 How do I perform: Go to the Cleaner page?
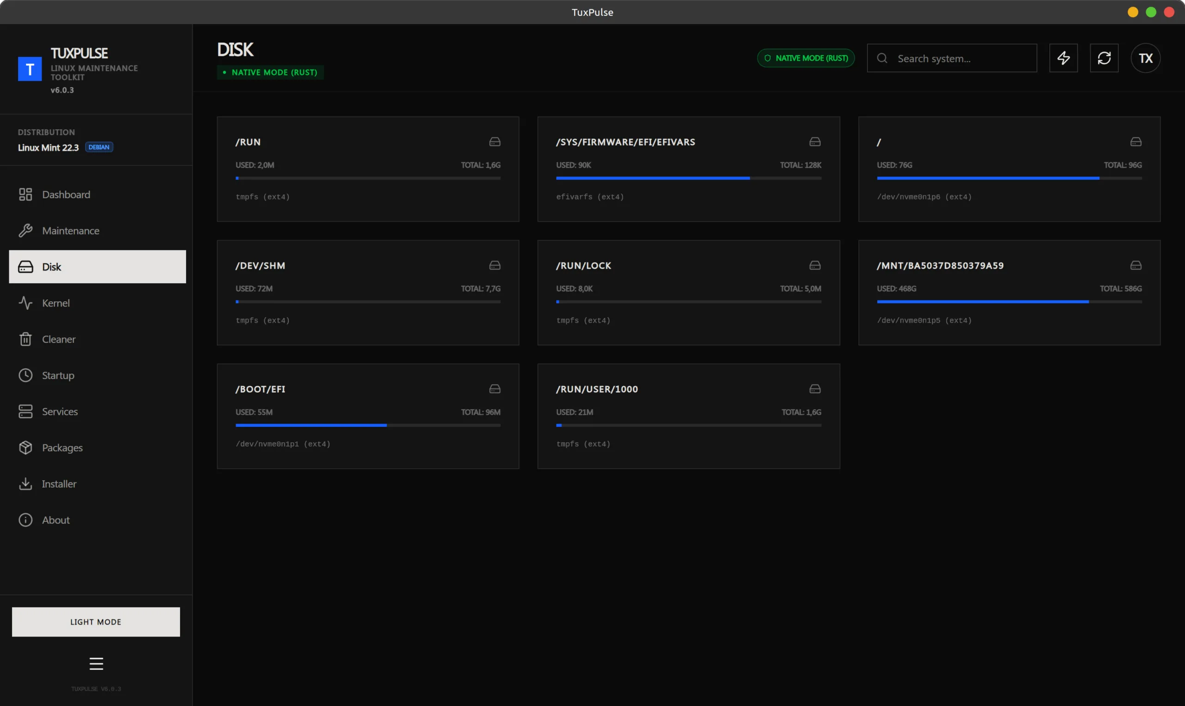[58, 339]
